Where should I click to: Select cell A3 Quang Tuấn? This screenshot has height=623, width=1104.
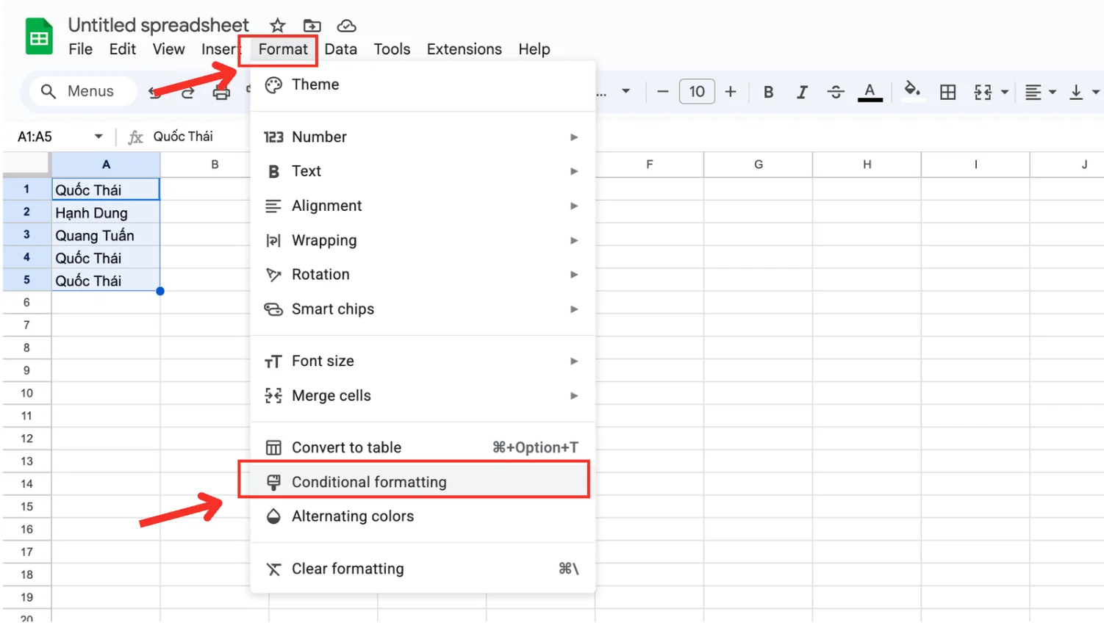pyautogui.click(x=106, y=235)
